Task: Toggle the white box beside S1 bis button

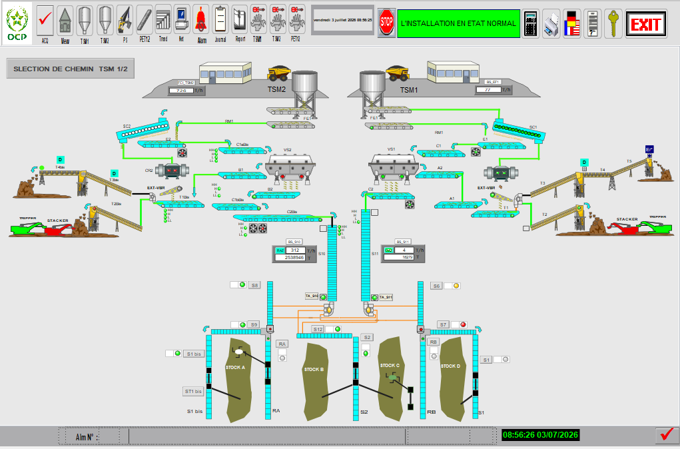Action: [x=170, y=354]
